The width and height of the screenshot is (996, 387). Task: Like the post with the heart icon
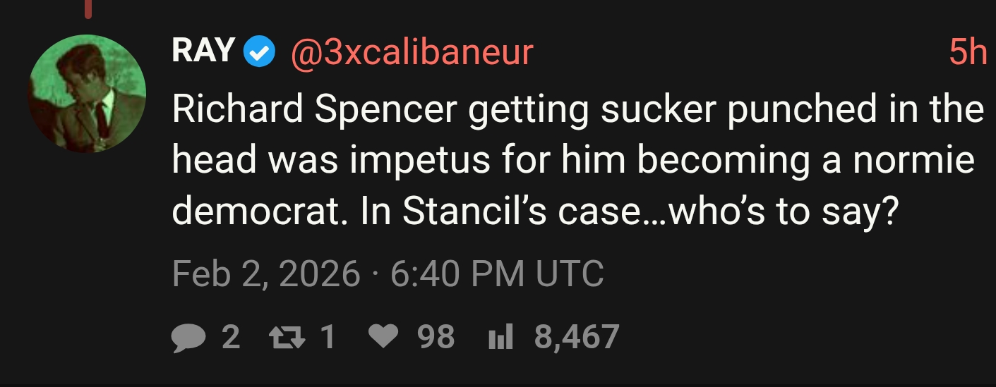click(385, 337)
